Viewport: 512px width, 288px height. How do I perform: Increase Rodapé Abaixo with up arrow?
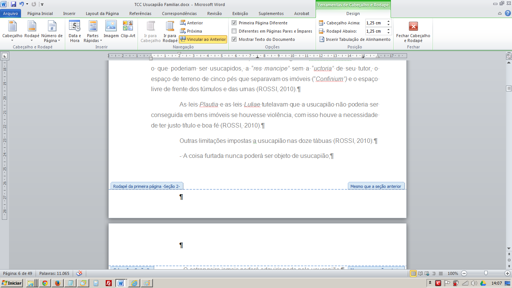(389, 30)
